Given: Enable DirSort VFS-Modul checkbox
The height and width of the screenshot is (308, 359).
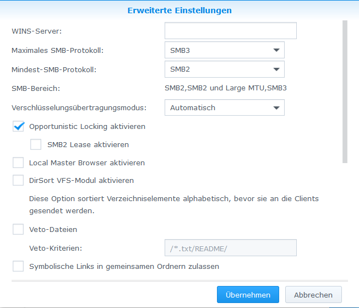Looking at the screenshot, I should coord(18,180).
